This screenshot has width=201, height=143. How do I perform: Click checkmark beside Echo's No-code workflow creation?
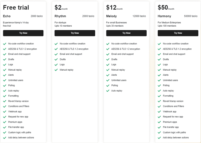point(5,44)
